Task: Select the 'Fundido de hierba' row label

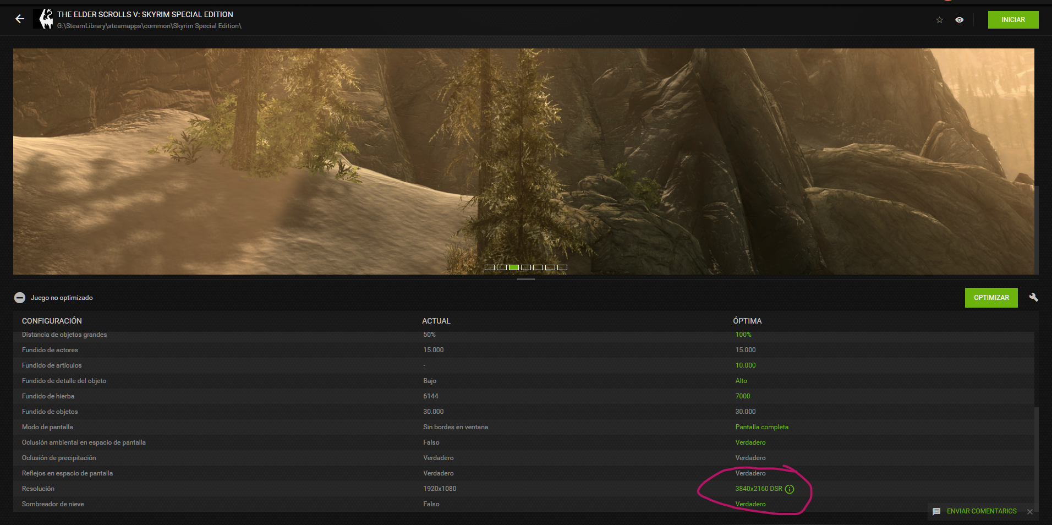Action: click(x=48, y=396)
